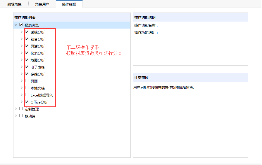Click the 用户只能把其拥有的操作权限赋给角色 note
This screenshot has width=262, height=165.
tap(164, 87)
